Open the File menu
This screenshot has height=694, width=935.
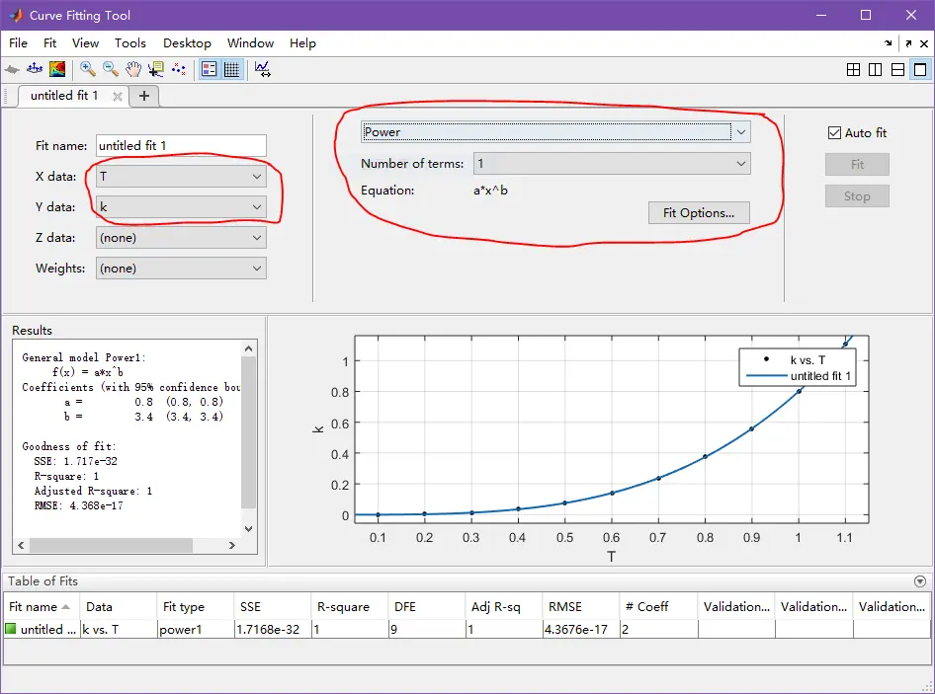(18, 42)
